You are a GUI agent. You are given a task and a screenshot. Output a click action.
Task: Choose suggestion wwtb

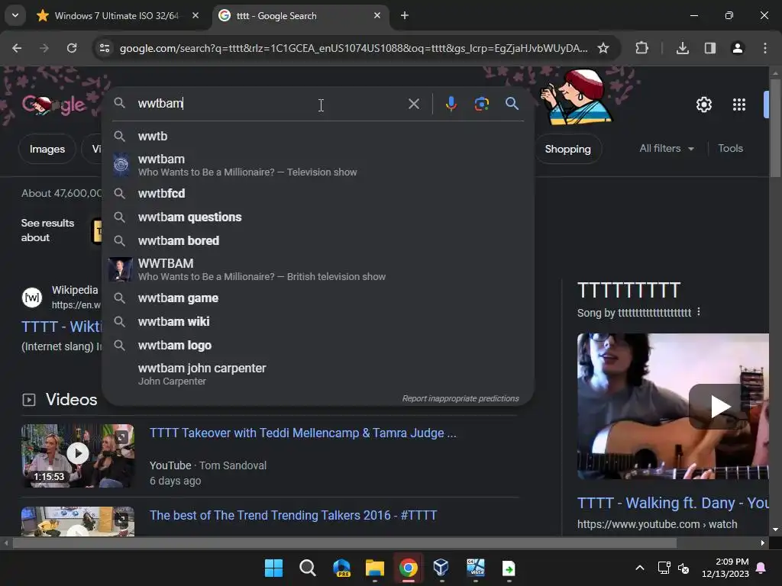(x=318, y=136)
